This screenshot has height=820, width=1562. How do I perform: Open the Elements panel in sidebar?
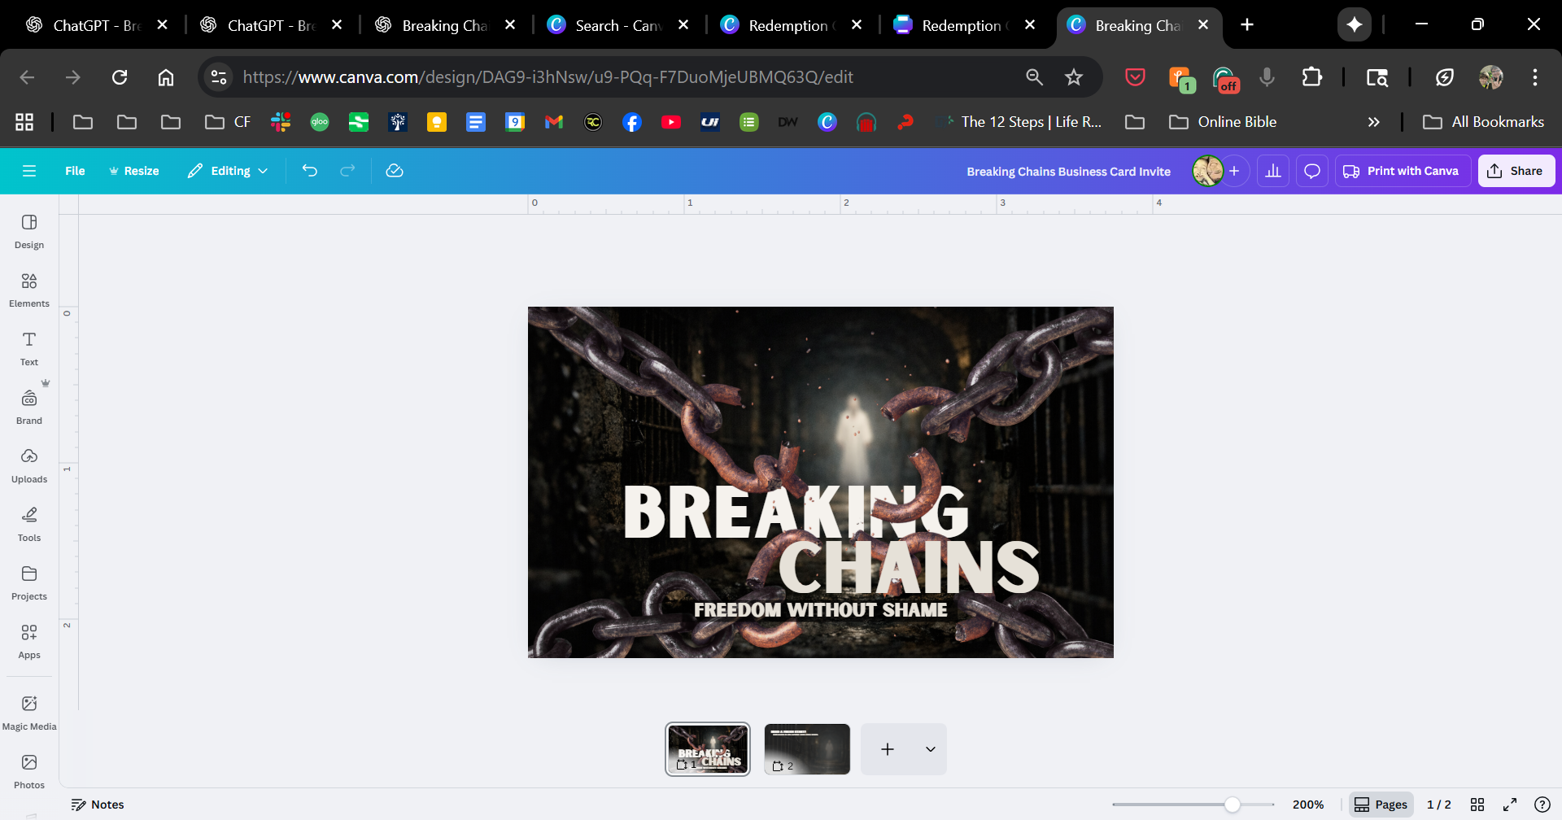29,290
